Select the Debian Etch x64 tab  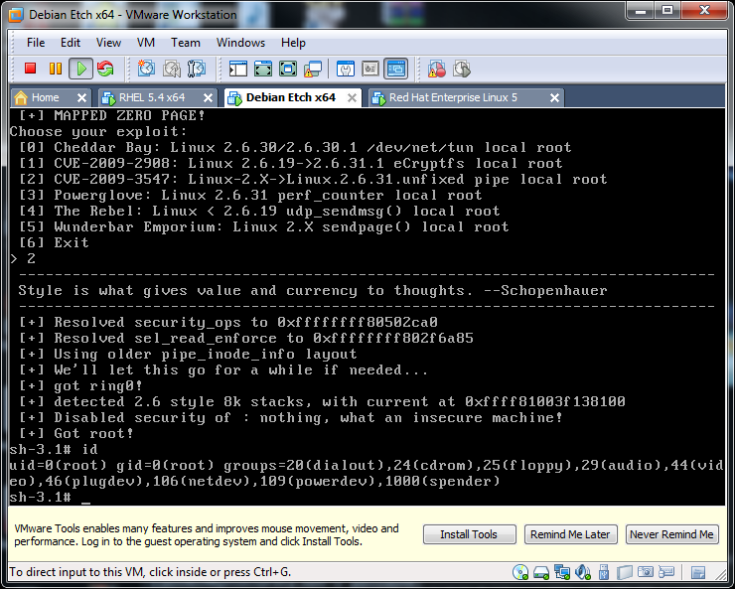coord(293,97)
